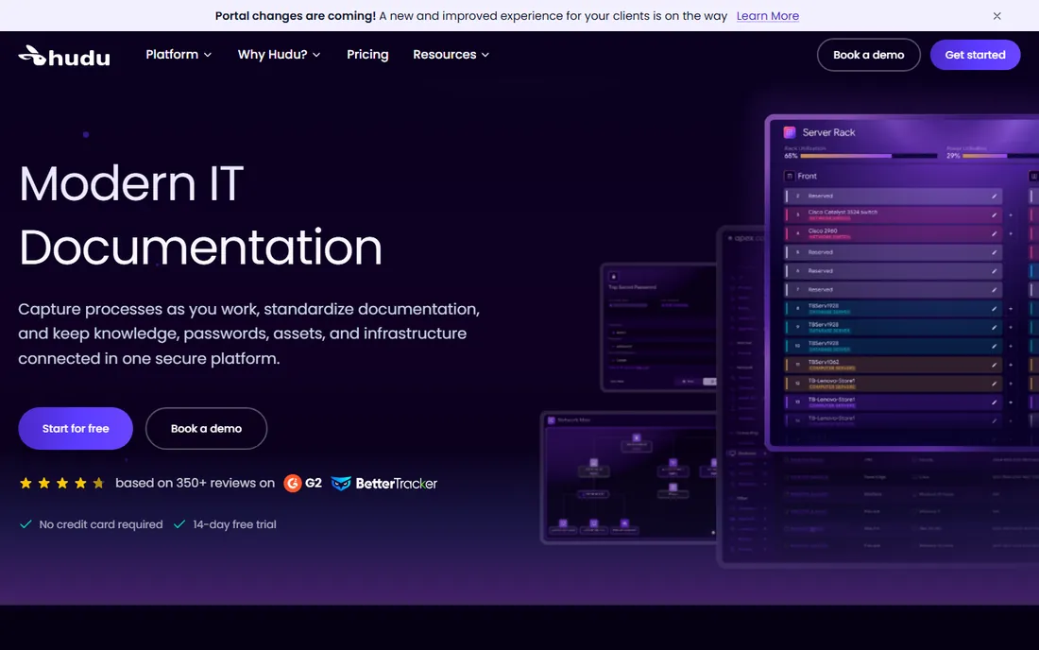Click Book a demo below the headline
The width and height of the screenshot is (1039, 650).
206,429
